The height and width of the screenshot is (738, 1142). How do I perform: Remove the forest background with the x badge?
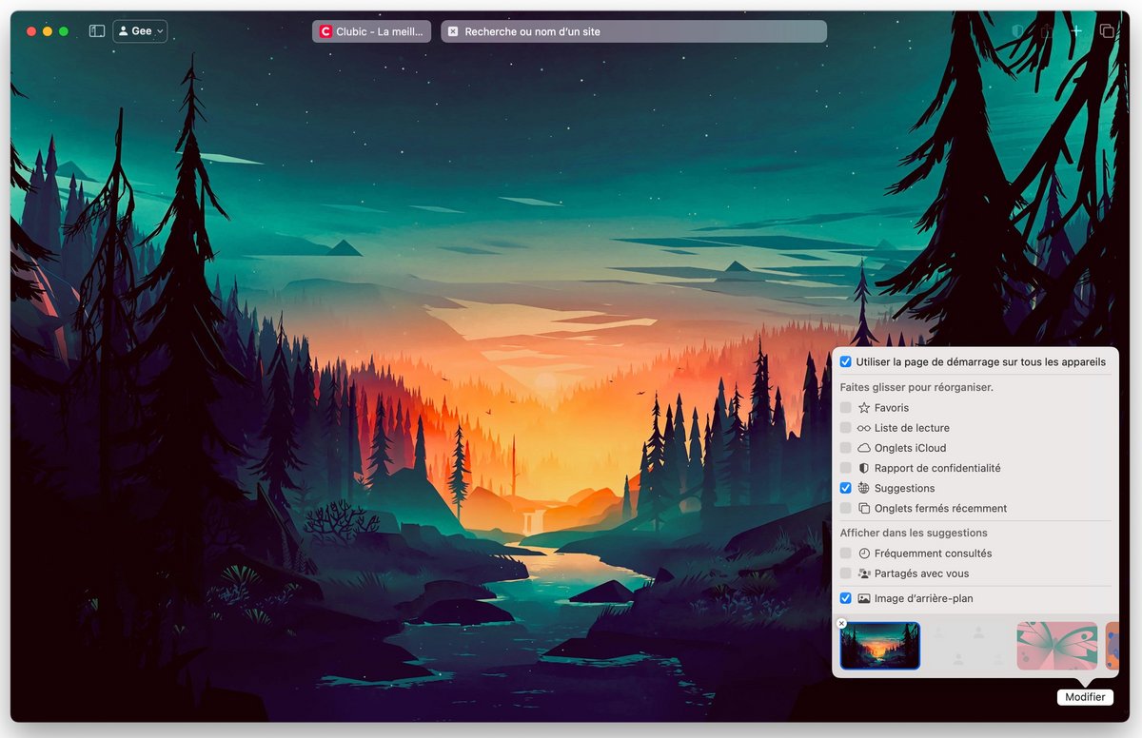(x=841, y=624)
